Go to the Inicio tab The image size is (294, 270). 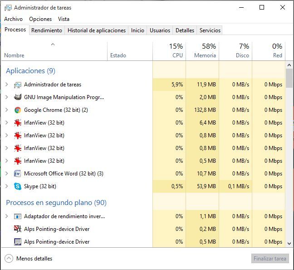coord(137,30)
